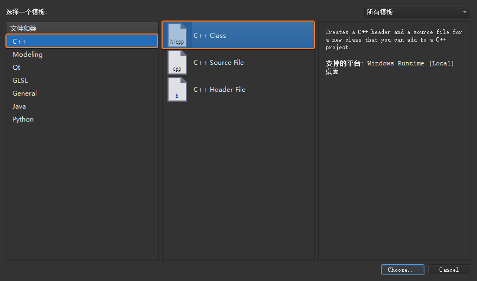
Task: Click the cpp source file icon
Action: pyautogui.click(x=177, y=62)
